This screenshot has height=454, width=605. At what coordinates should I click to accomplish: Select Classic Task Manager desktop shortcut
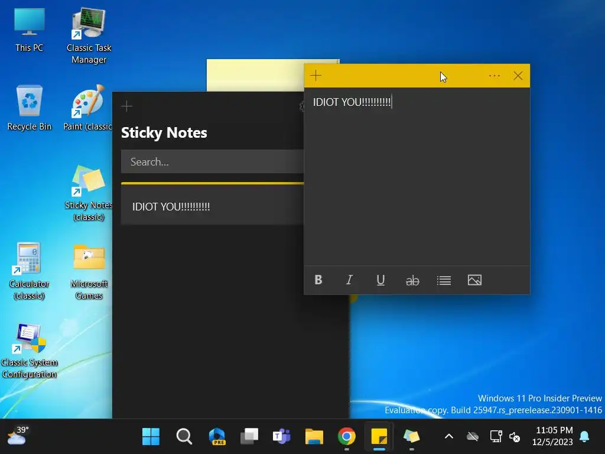point(89,36)
